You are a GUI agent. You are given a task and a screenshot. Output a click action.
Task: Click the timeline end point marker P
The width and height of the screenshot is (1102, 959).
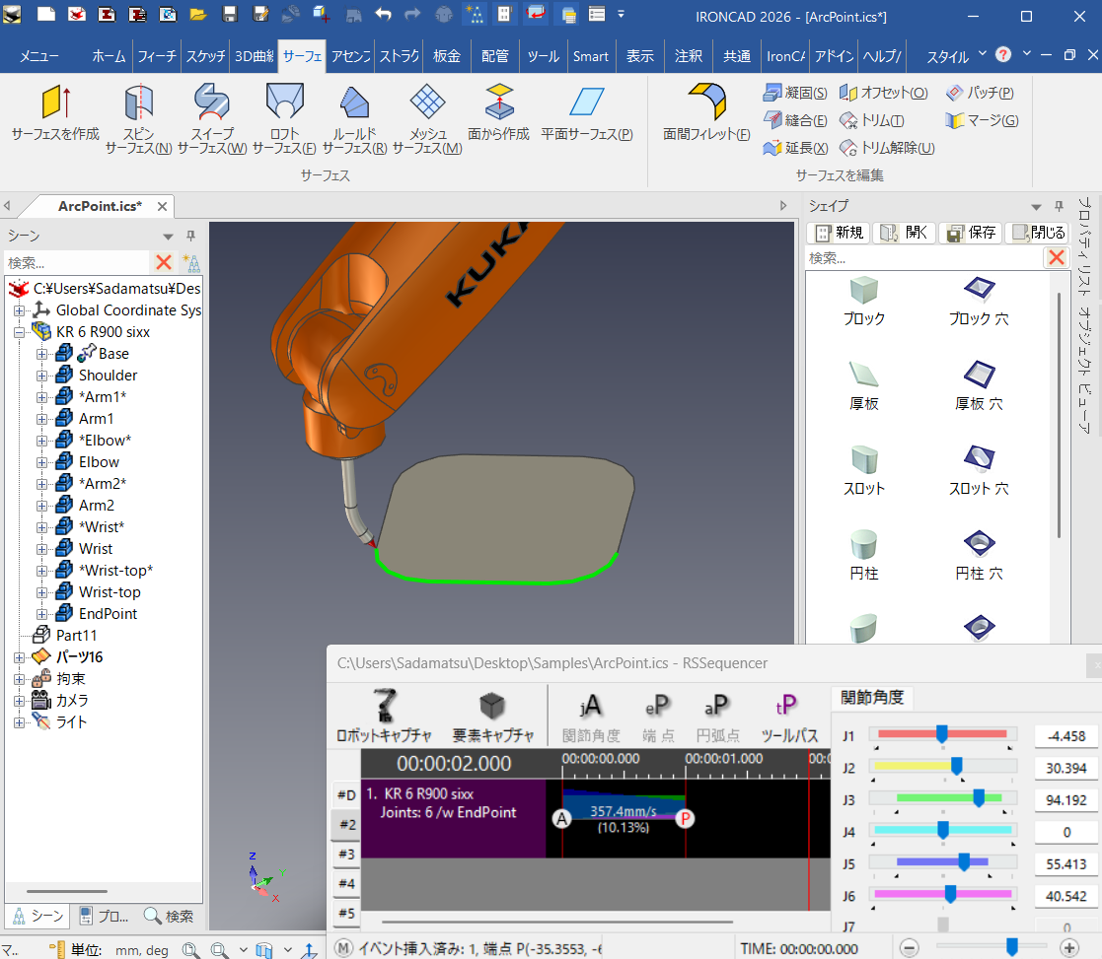(x=686, y=819)
